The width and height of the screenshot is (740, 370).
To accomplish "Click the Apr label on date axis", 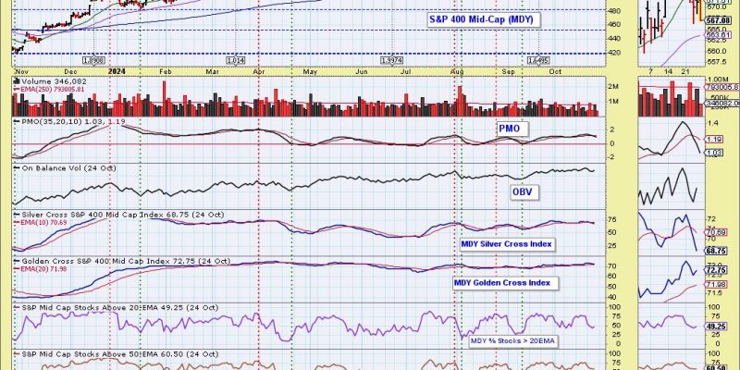I will tap(258, 72).
